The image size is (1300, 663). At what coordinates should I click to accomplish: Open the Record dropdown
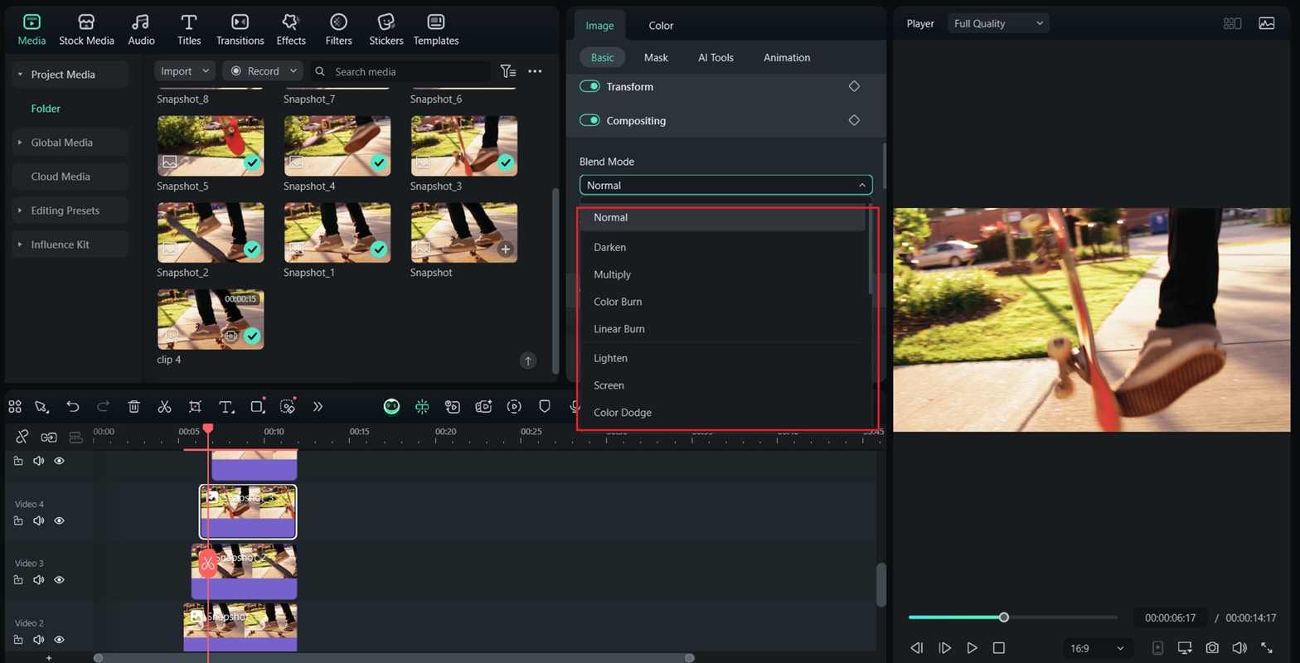pyautogui.click(x=263, y=71)
